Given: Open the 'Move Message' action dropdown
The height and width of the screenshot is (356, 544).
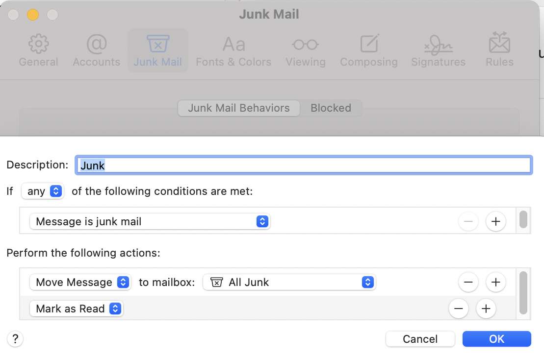Looking at the screenshot, I should point(80,282).
